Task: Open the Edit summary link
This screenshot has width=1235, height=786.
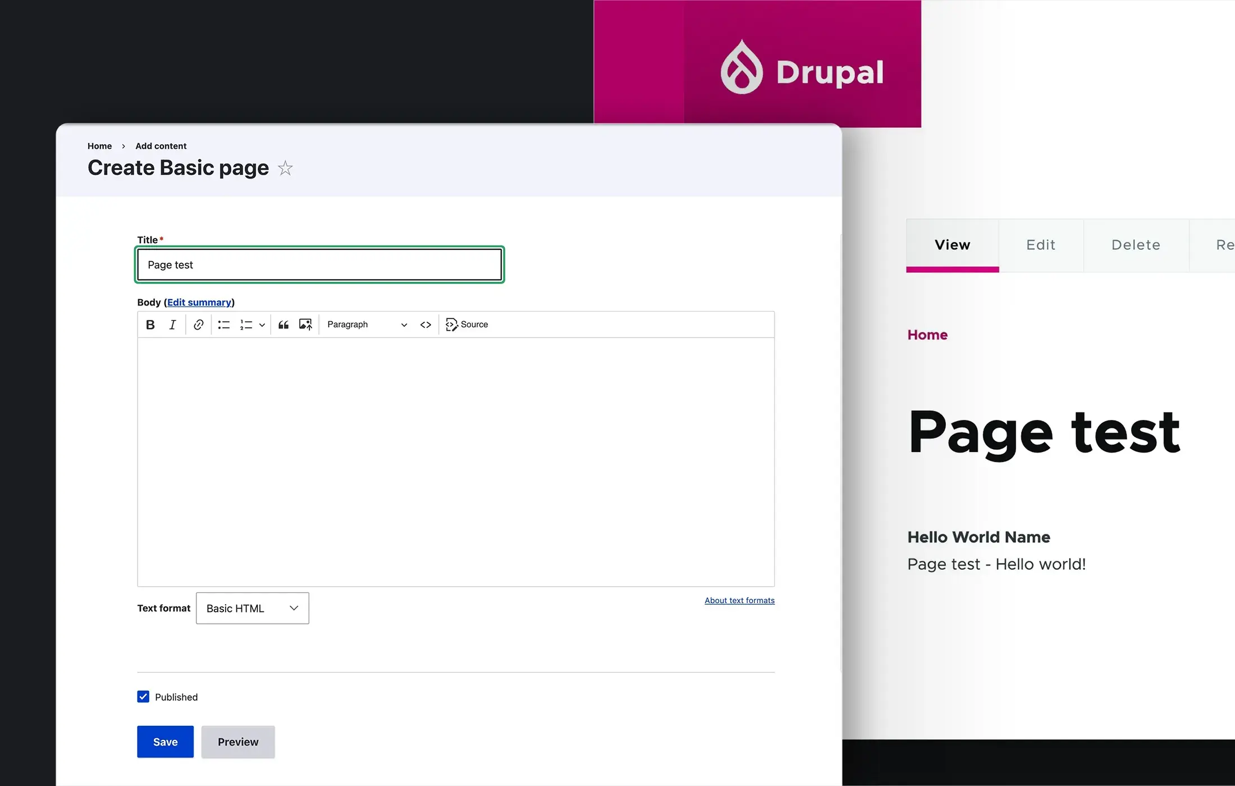Action: [199, 302]
